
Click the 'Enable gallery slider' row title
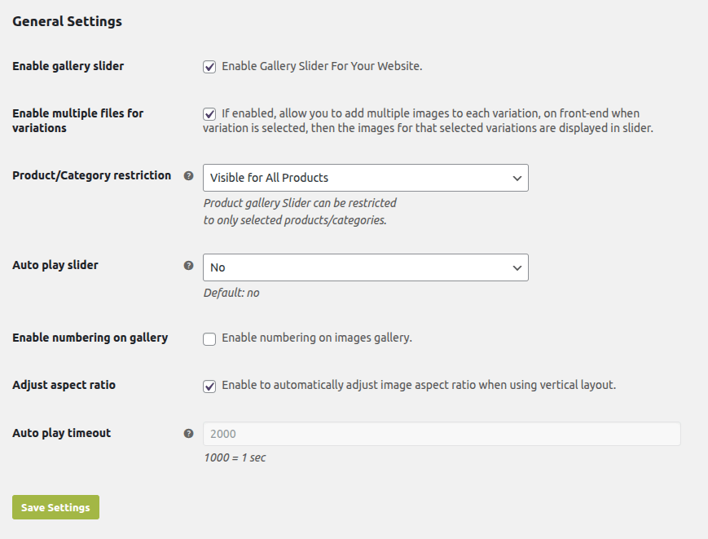point(68,66)
